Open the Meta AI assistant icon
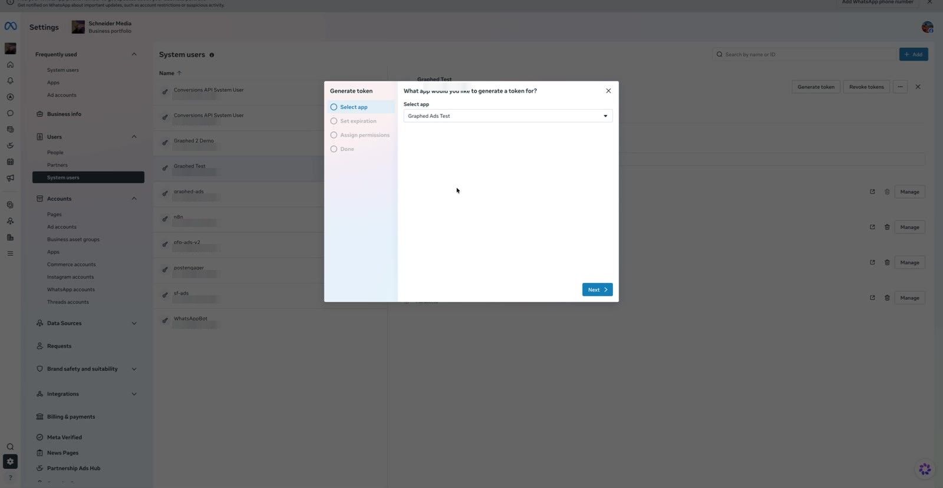The image size is (943, 488). coord(925,469)
